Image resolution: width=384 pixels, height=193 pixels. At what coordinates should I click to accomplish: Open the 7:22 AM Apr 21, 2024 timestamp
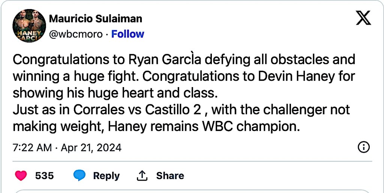click(67, 148)
